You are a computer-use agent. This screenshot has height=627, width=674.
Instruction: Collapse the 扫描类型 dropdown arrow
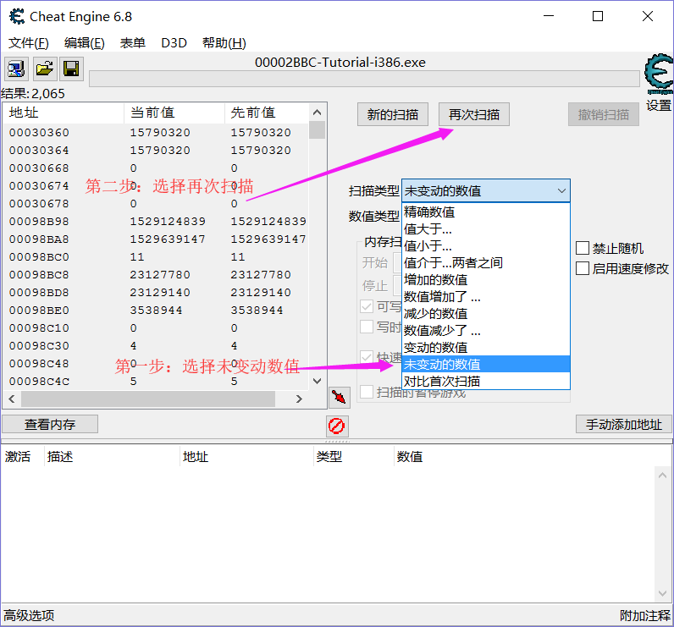(561, 190)
